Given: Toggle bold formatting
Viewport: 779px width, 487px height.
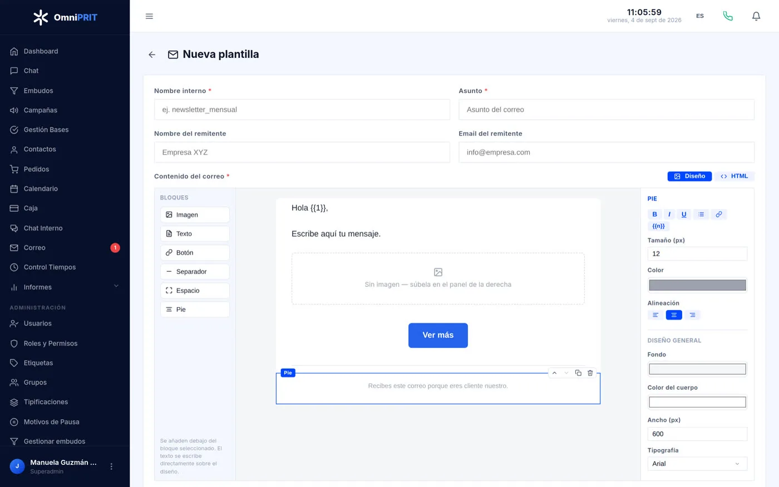Looking at the screenshot, I should click(655, 214).
